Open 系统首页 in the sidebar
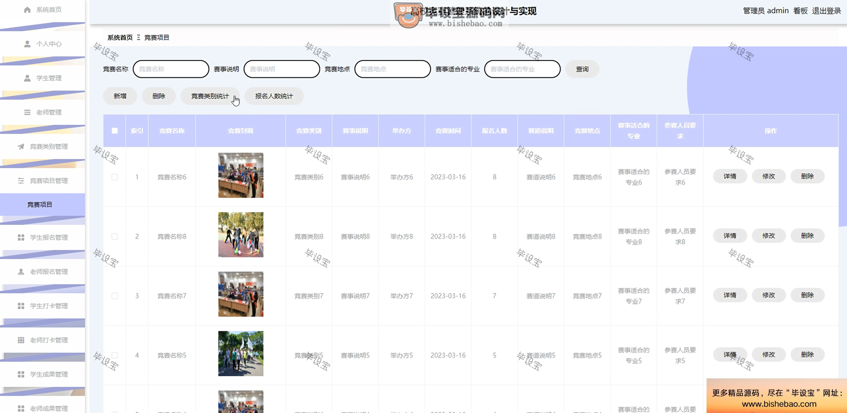 click(x=43, y=10)
